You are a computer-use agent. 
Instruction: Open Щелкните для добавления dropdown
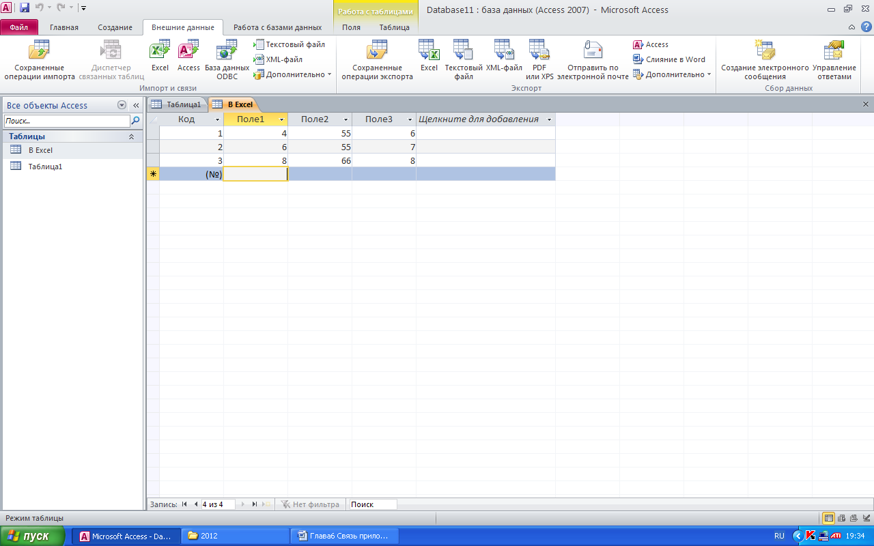(x=550, y=119)
